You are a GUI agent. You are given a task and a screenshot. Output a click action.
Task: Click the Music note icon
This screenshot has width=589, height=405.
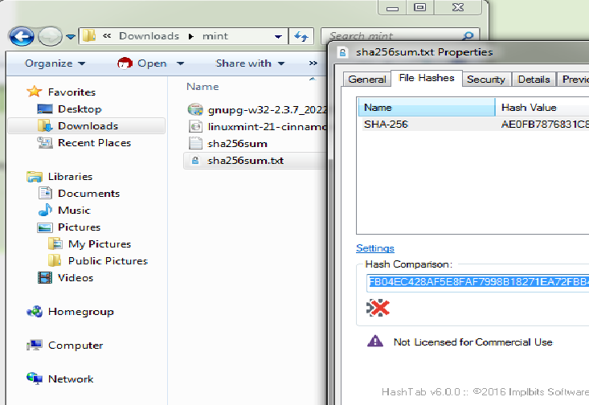click(x=46, y=210)
